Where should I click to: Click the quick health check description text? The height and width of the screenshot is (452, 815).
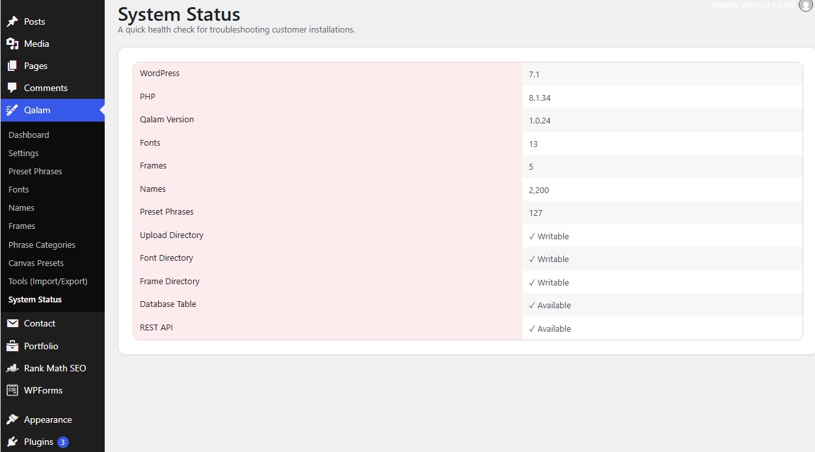click(236, 30)
